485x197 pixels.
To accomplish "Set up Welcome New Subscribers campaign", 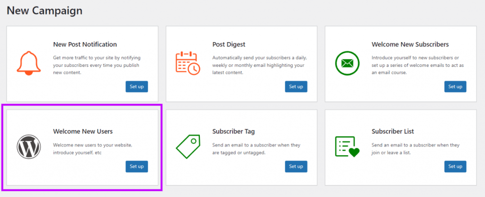I will coord(455,87).
